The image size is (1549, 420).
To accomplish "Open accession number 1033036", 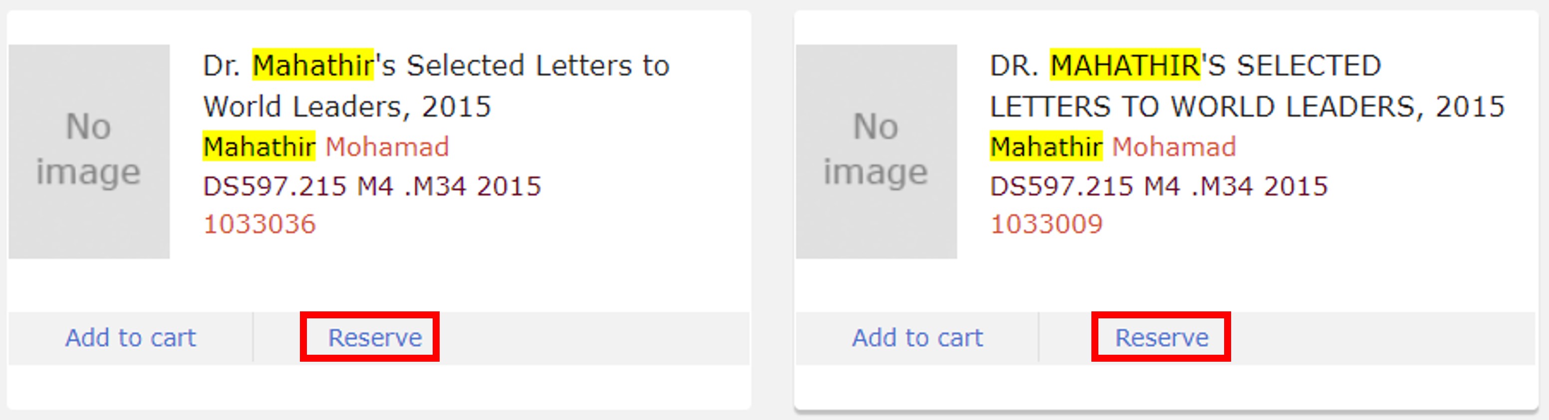I will click(259, 224).
